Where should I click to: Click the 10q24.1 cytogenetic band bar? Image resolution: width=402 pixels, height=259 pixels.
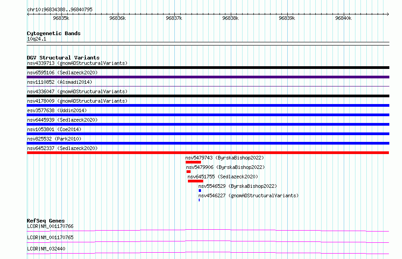[208, 44]
